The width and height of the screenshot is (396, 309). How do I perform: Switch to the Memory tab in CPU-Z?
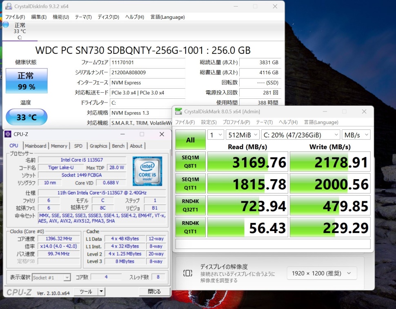[59, 146]
